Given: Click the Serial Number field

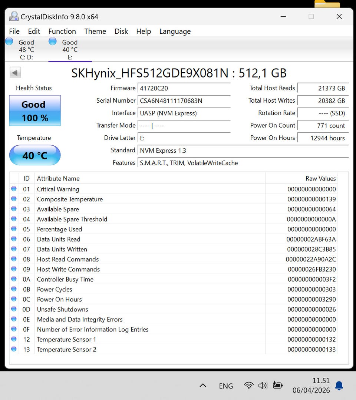Looking at the screenshot, I should pyautogui.click(x=184, y=101).
